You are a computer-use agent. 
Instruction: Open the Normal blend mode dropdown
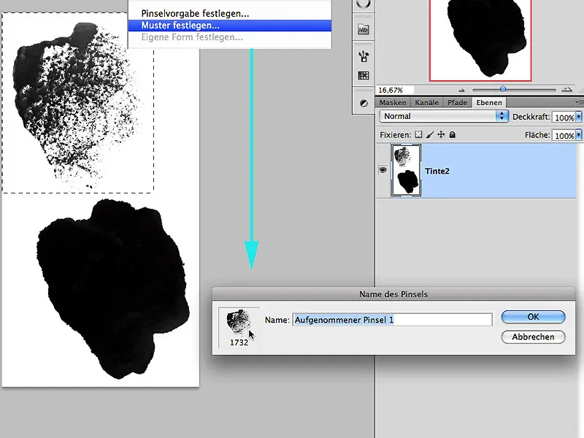tap(444, 116)
